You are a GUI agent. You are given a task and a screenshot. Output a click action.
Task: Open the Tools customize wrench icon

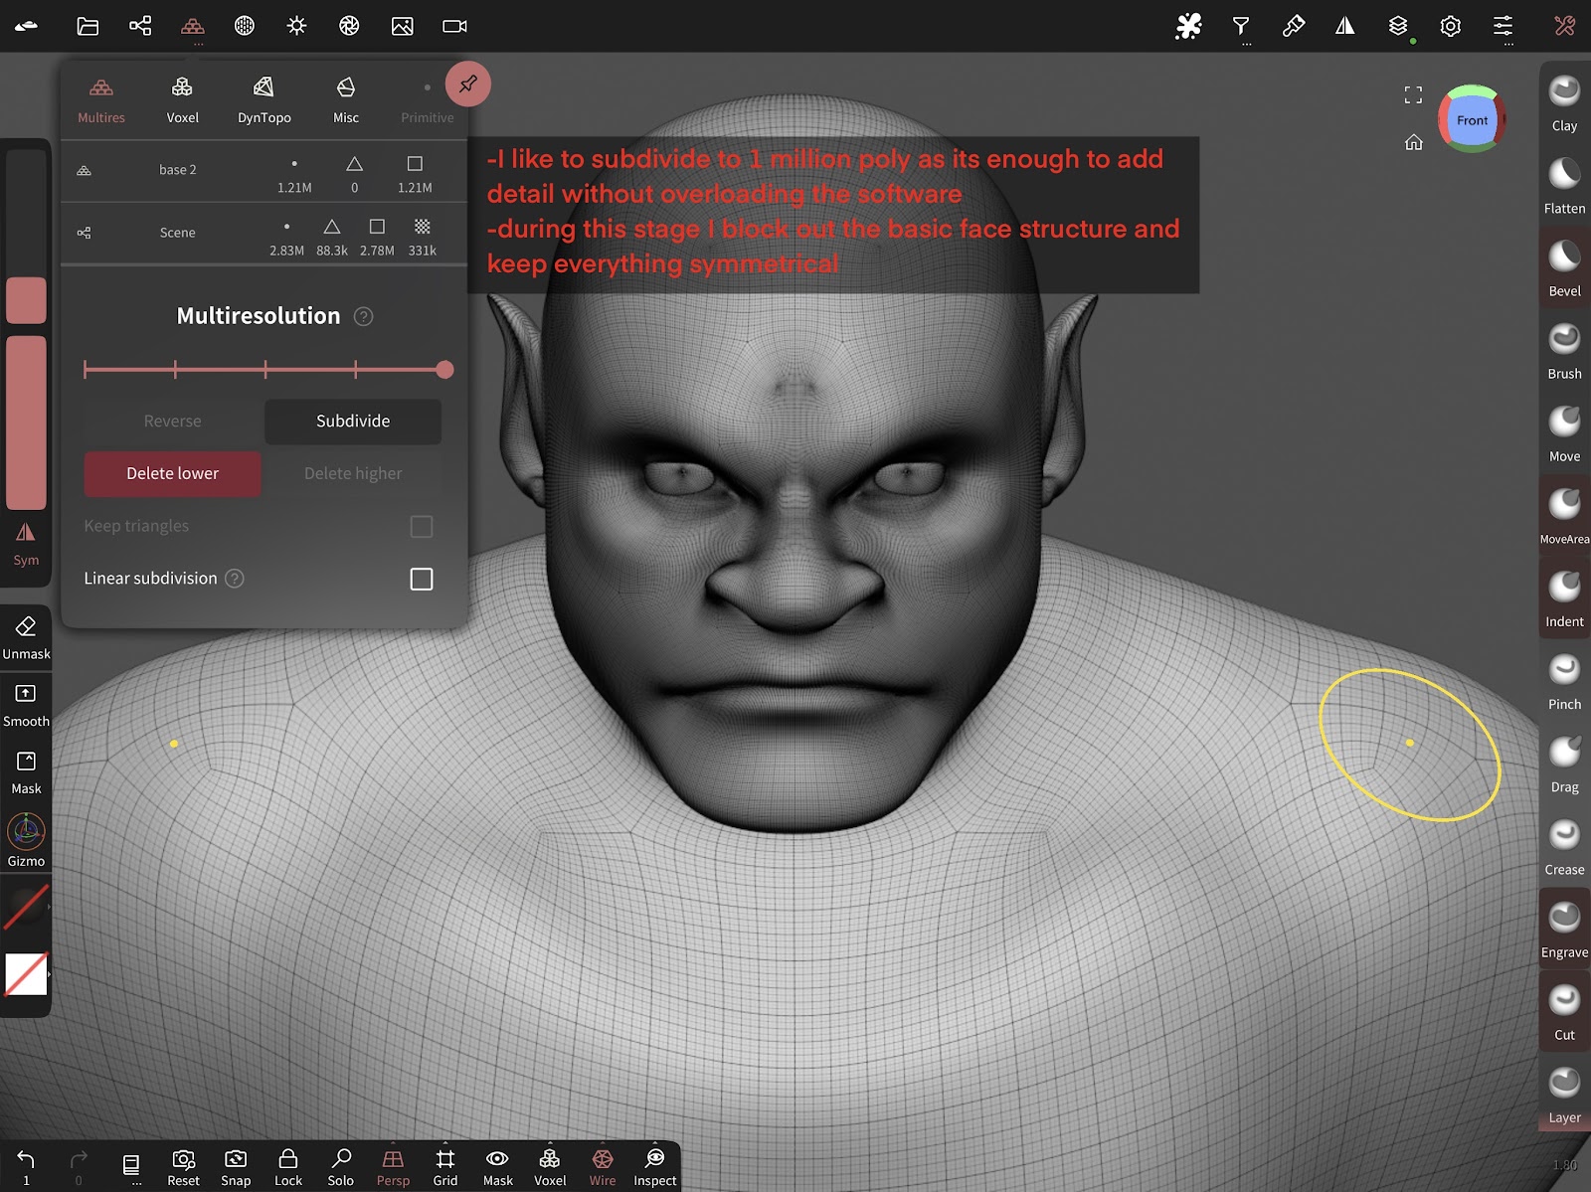click(x=1564, y=26)
